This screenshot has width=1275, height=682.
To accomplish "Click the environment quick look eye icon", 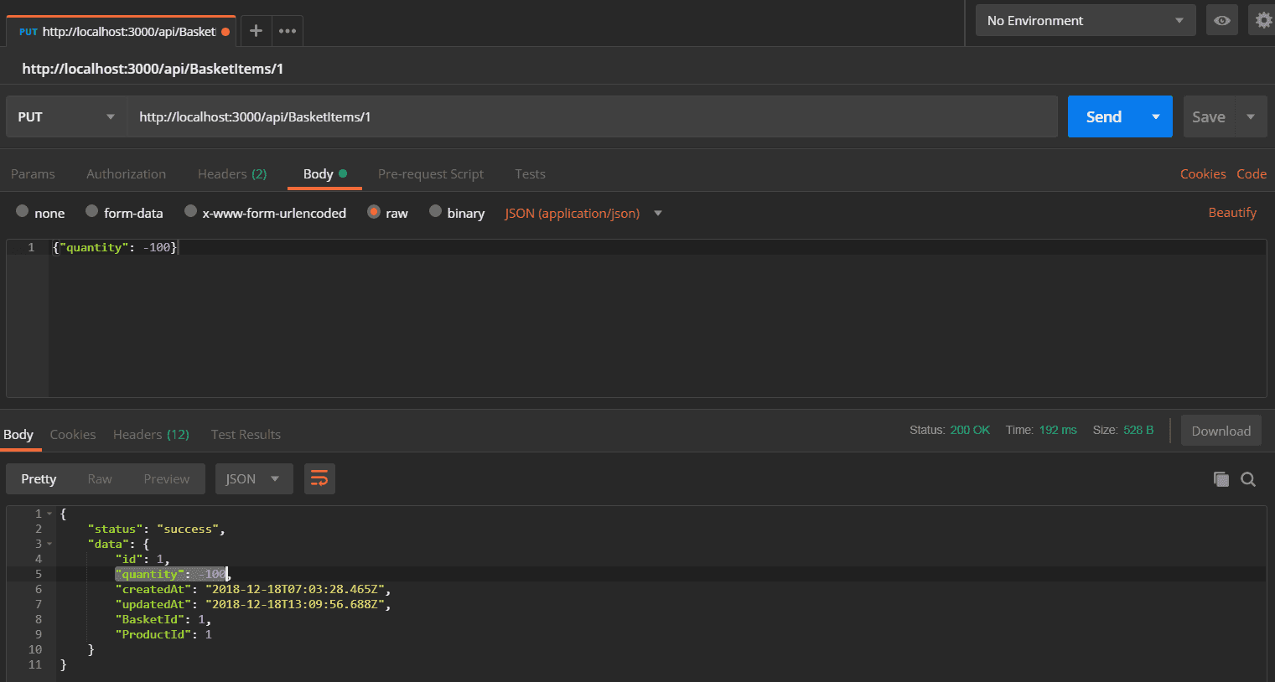I will pos(1222,20).
